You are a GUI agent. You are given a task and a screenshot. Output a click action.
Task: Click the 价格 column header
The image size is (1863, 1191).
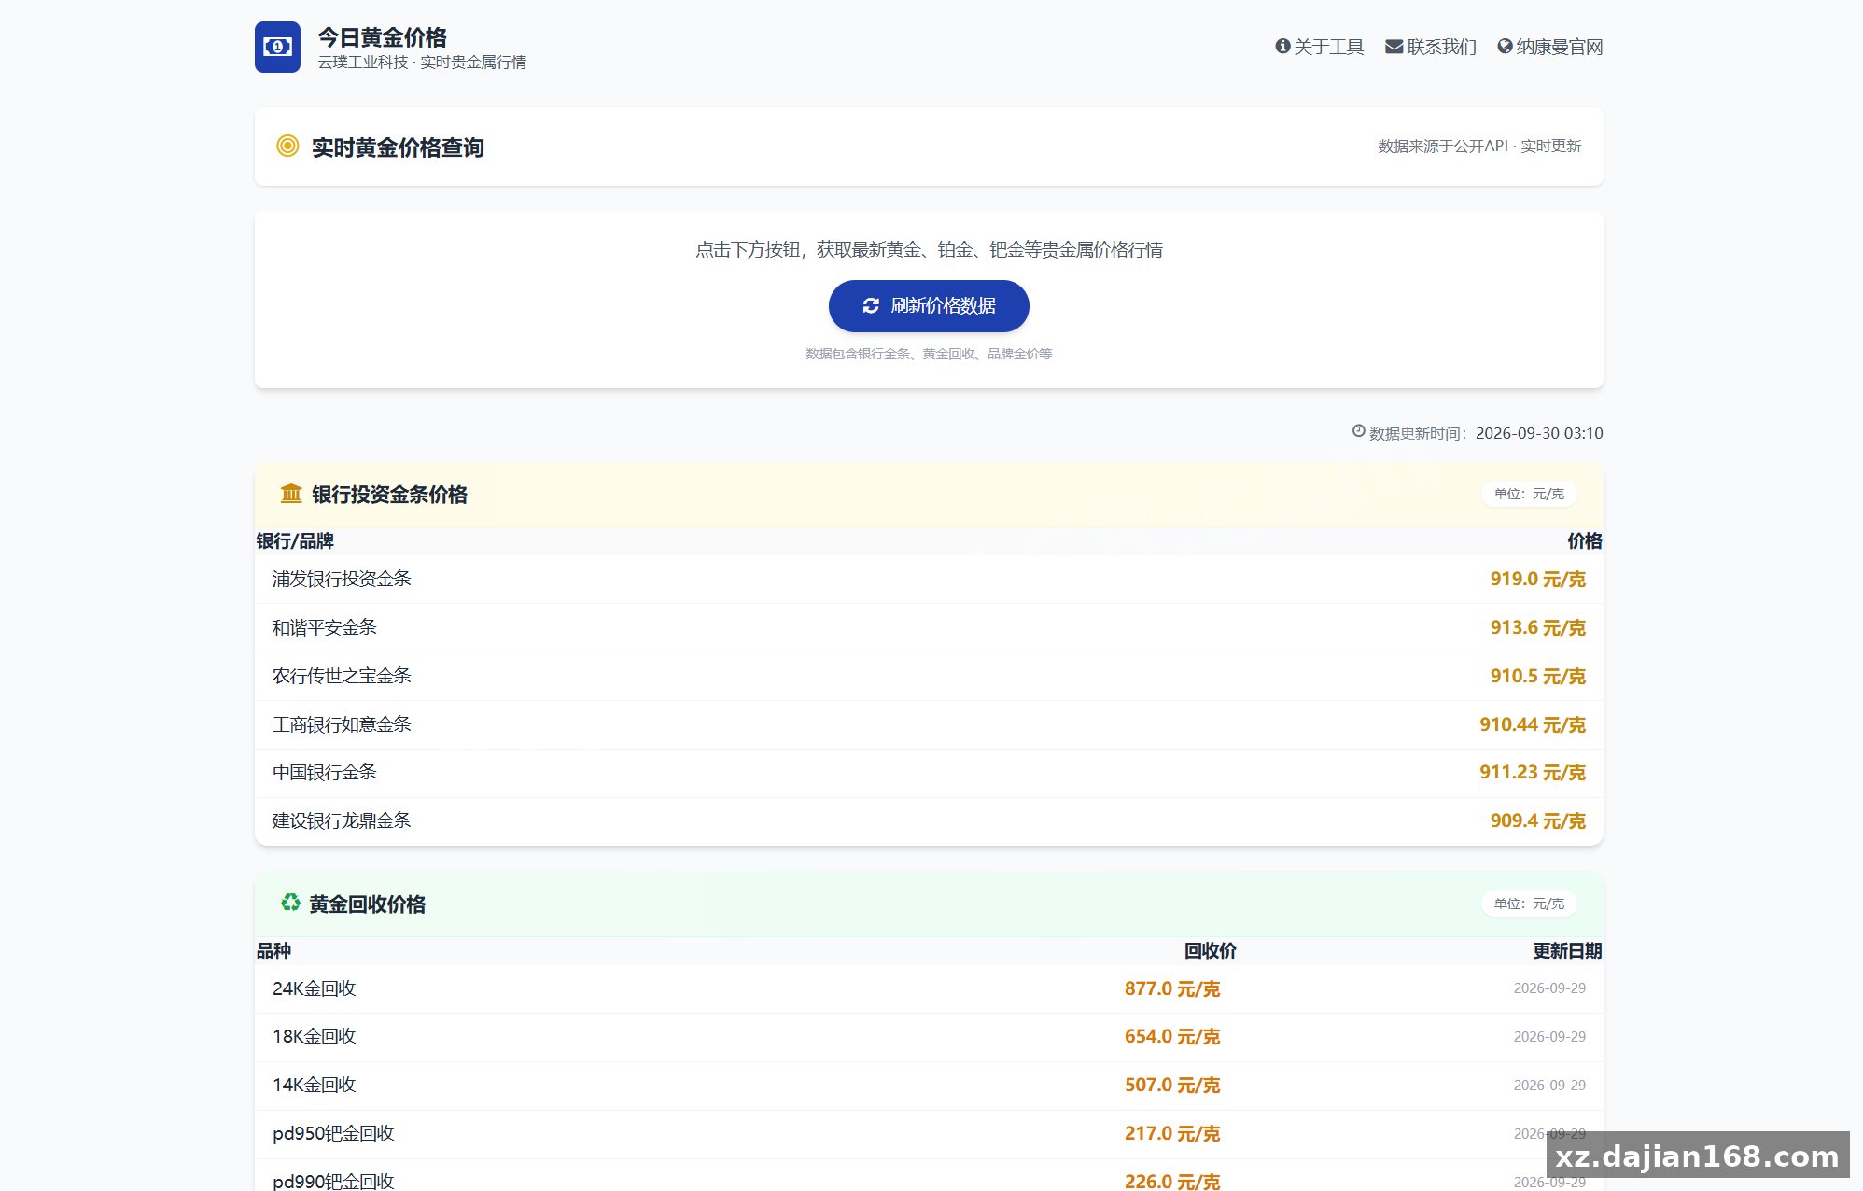click(1585, 541)
